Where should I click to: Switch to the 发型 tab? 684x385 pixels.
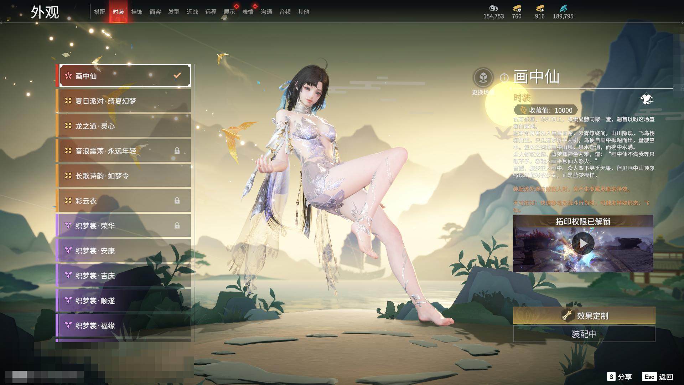coord(174,12)
